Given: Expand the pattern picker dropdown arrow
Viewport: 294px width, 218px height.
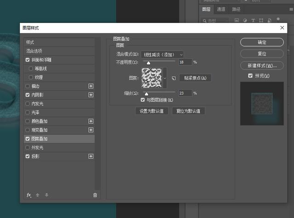Looking at the screenshot, I should coord(165,78).
